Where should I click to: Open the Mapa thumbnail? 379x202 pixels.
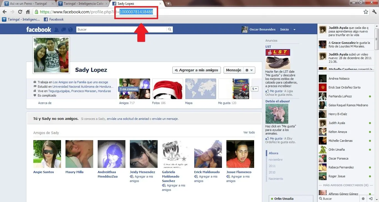point(201,89)
